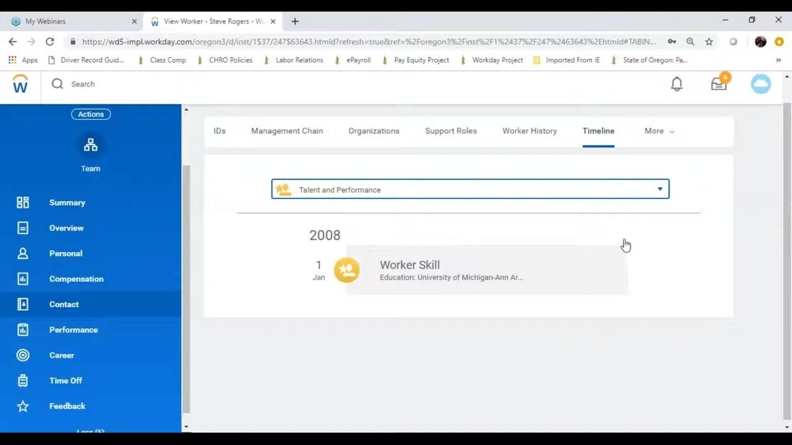The width and height of the screenshot is (792, 445).
Task: Open a new browser tab
Action: pyautogui.click(x=295, y=21)
